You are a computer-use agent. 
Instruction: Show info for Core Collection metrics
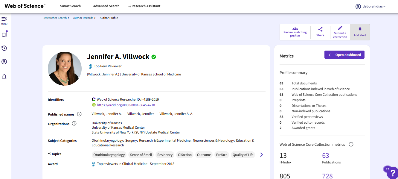(x=351, y=144)
